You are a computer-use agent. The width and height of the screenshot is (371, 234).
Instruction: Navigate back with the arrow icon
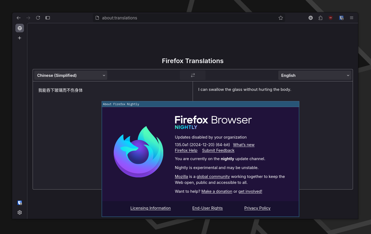click(x=18, y=18)
